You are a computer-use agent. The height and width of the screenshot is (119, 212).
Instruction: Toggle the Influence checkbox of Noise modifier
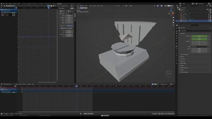[66, 26]
